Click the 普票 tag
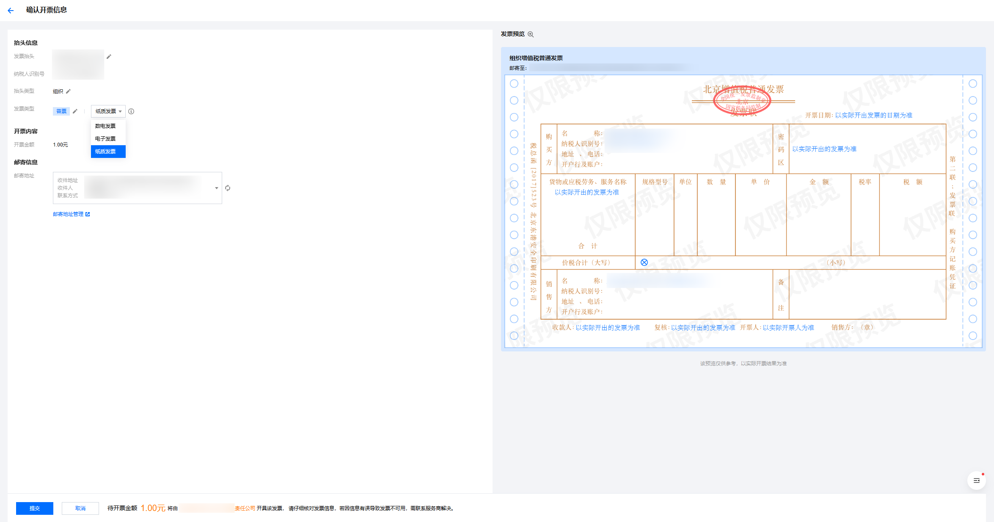This screenshot has width=994, height=522. 61,111
